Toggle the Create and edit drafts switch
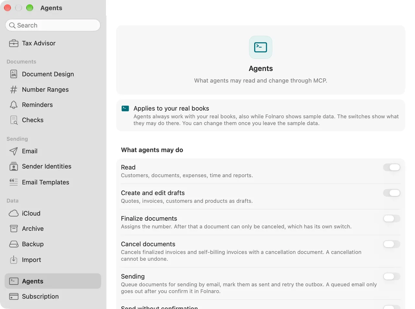This screenshot has height=309, width=415. [x=392, y=193]
